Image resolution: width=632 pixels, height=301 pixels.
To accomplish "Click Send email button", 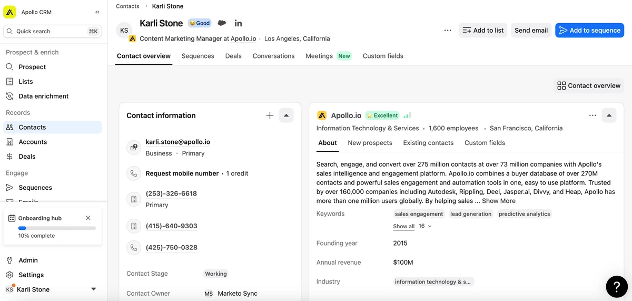I will coord(531,31).
